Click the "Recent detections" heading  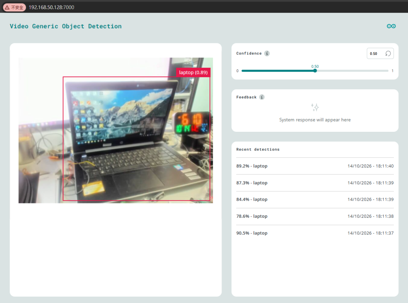tap(258, 149)
